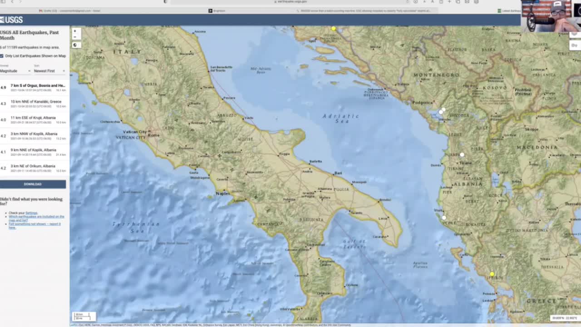581x327 pixels.
Task: Go back with browser back arrow
Action: [x=12, y=2]
